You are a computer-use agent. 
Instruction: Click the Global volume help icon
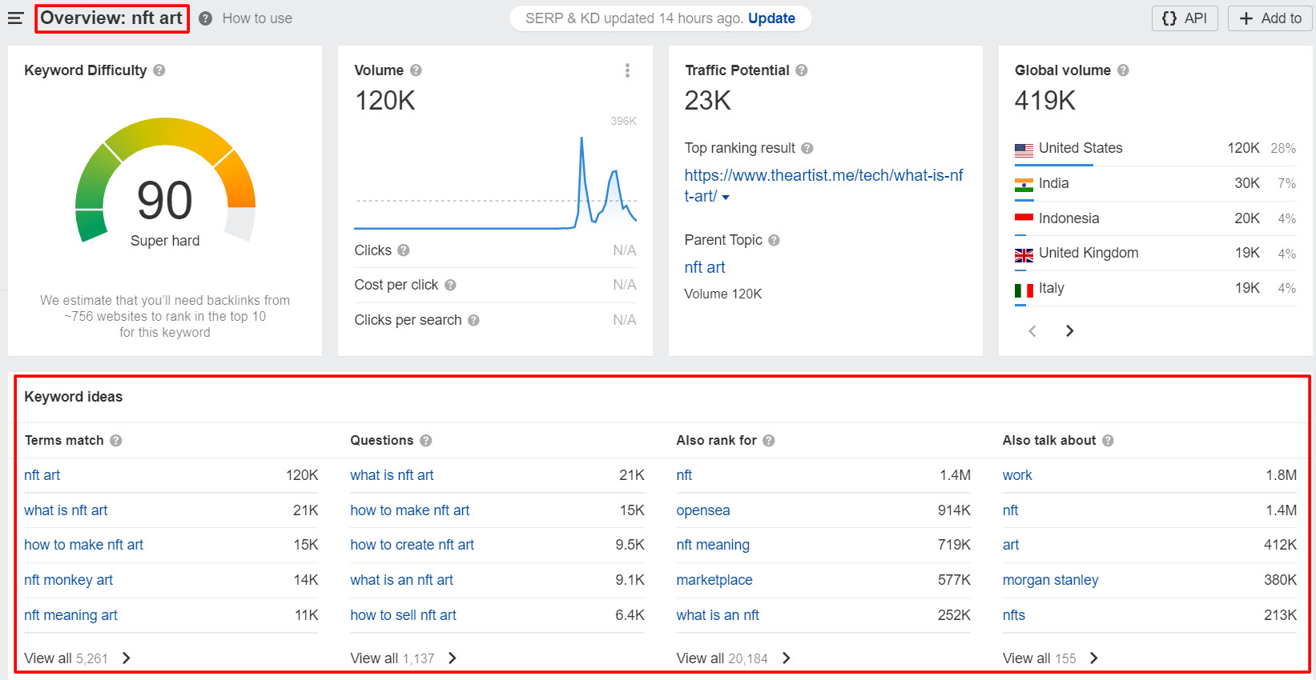click(x=1123, y=70)
